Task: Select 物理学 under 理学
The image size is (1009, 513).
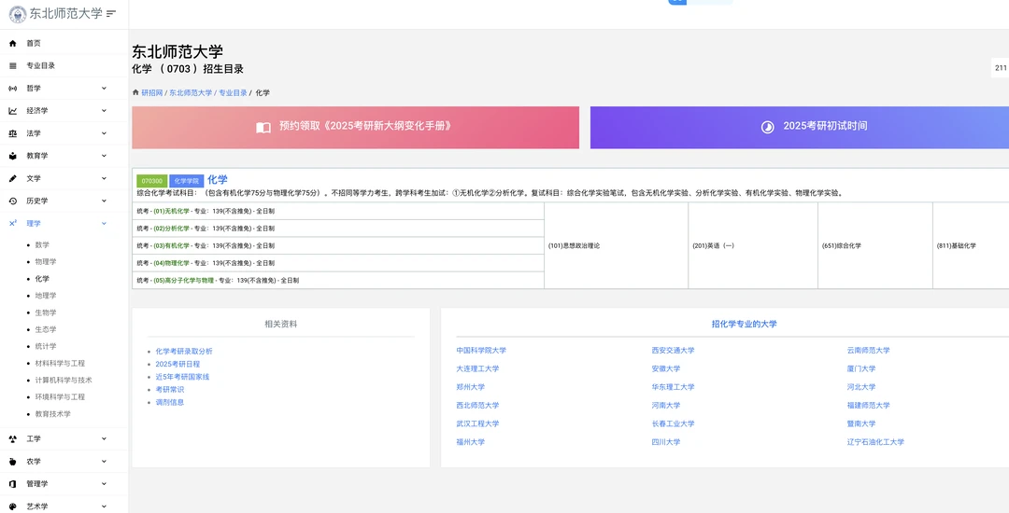Action: [x=46, y=262]
